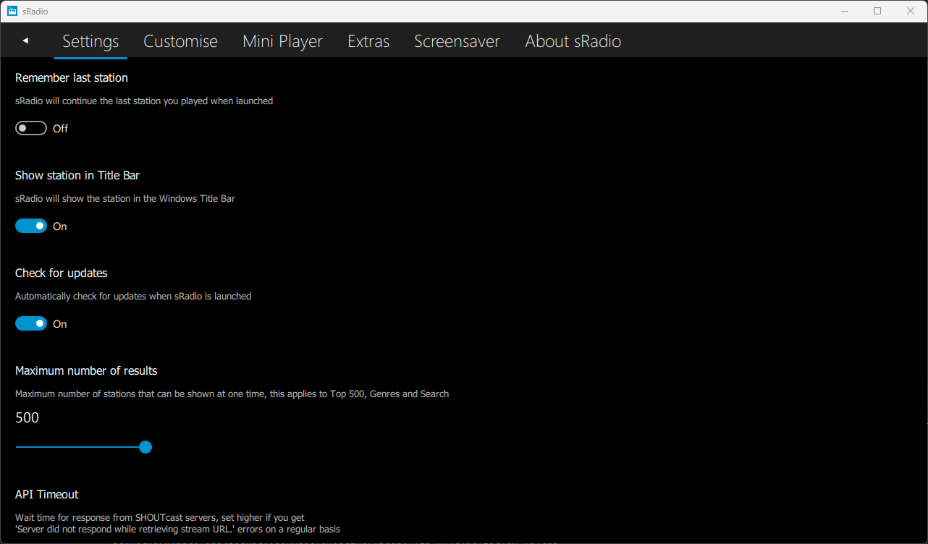Turn off the Check for updates toggle
The width and height of the screenshot is (928, 544).
31,323
